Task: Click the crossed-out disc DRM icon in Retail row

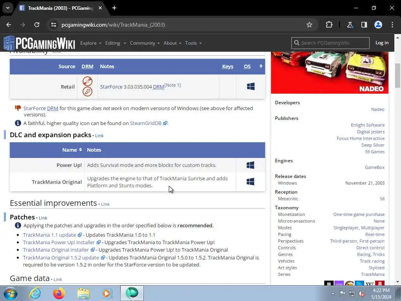Action: click(87, 81)
